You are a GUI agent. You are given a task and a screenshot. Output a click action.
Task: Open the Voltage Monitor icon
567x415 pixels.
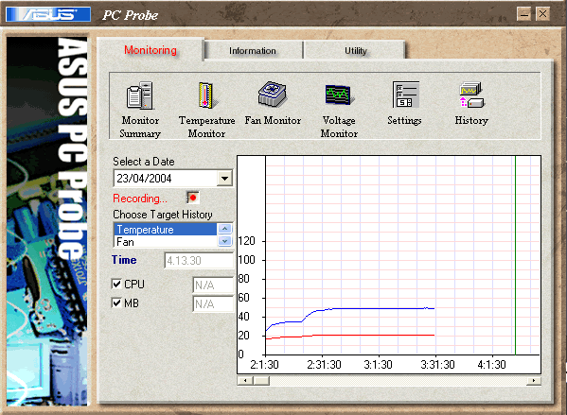[338, 95]
